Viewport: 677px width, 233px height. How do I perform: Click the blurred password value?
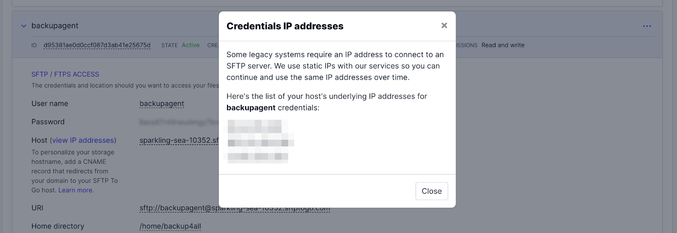click(179, 122)
